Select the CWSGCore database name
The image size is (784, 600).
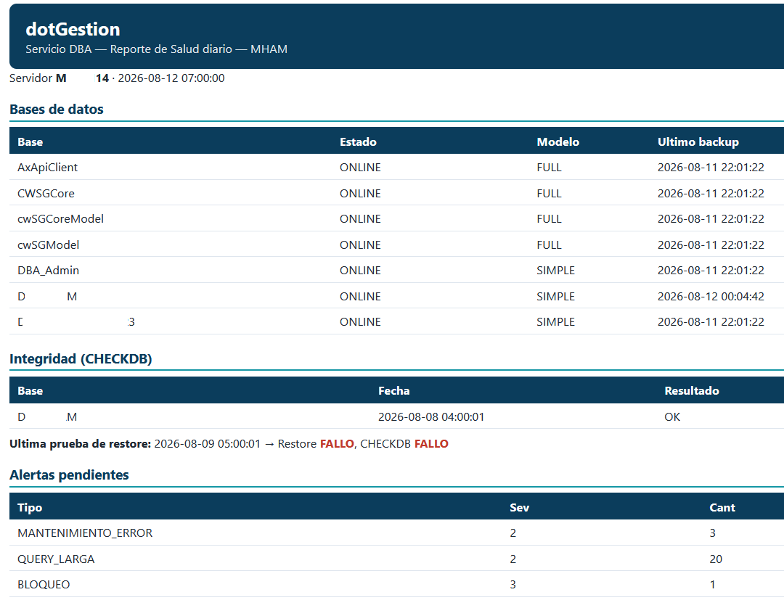46,193
